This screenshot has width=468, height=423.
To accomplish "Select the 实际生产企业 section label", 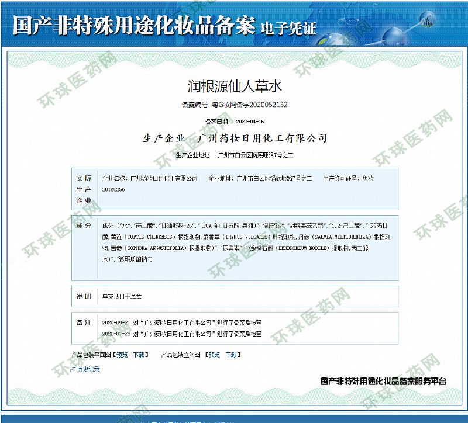I will tap(84, 189).
